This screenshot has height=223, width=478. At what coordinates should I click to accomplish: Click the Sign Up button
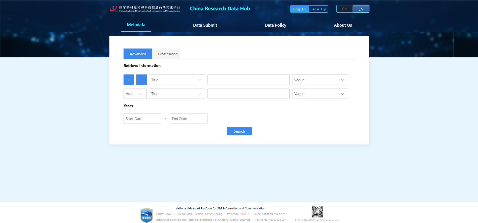click(x=318, y=9)
